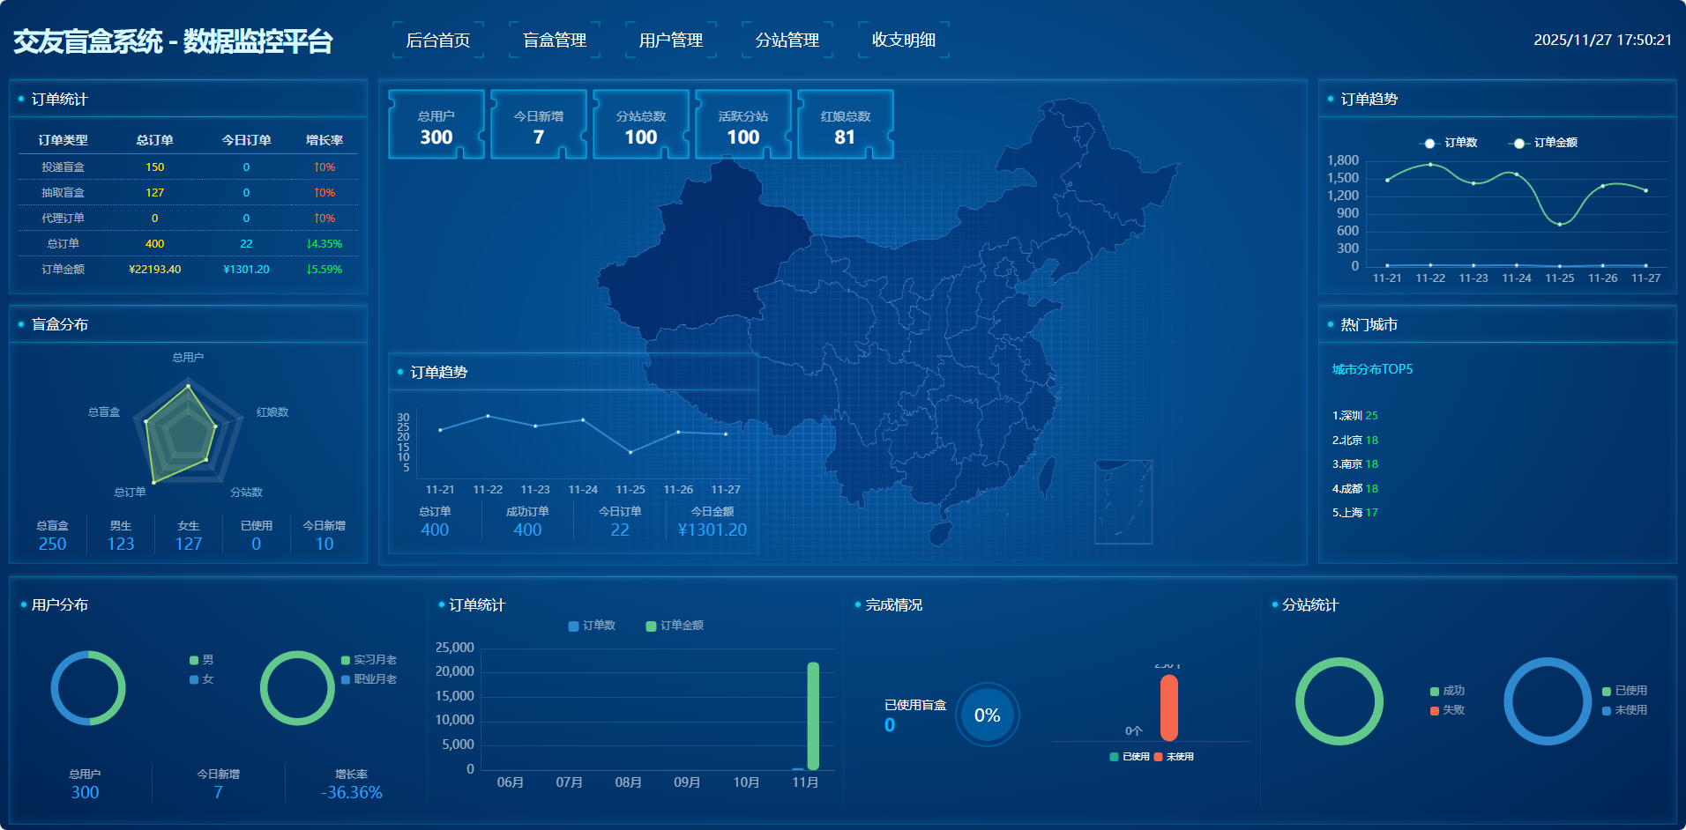Click the green 11月 bar in 订单统计
This screenshot has width=1686, height=830.
click(x=812, y=715)
